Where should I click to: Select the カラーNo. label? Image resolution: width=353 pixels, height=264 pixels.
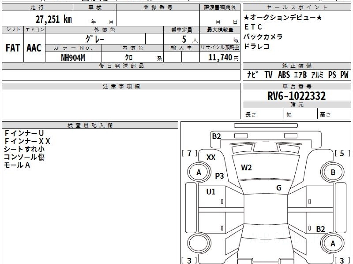pyautogui.click(x=74, y=48)
